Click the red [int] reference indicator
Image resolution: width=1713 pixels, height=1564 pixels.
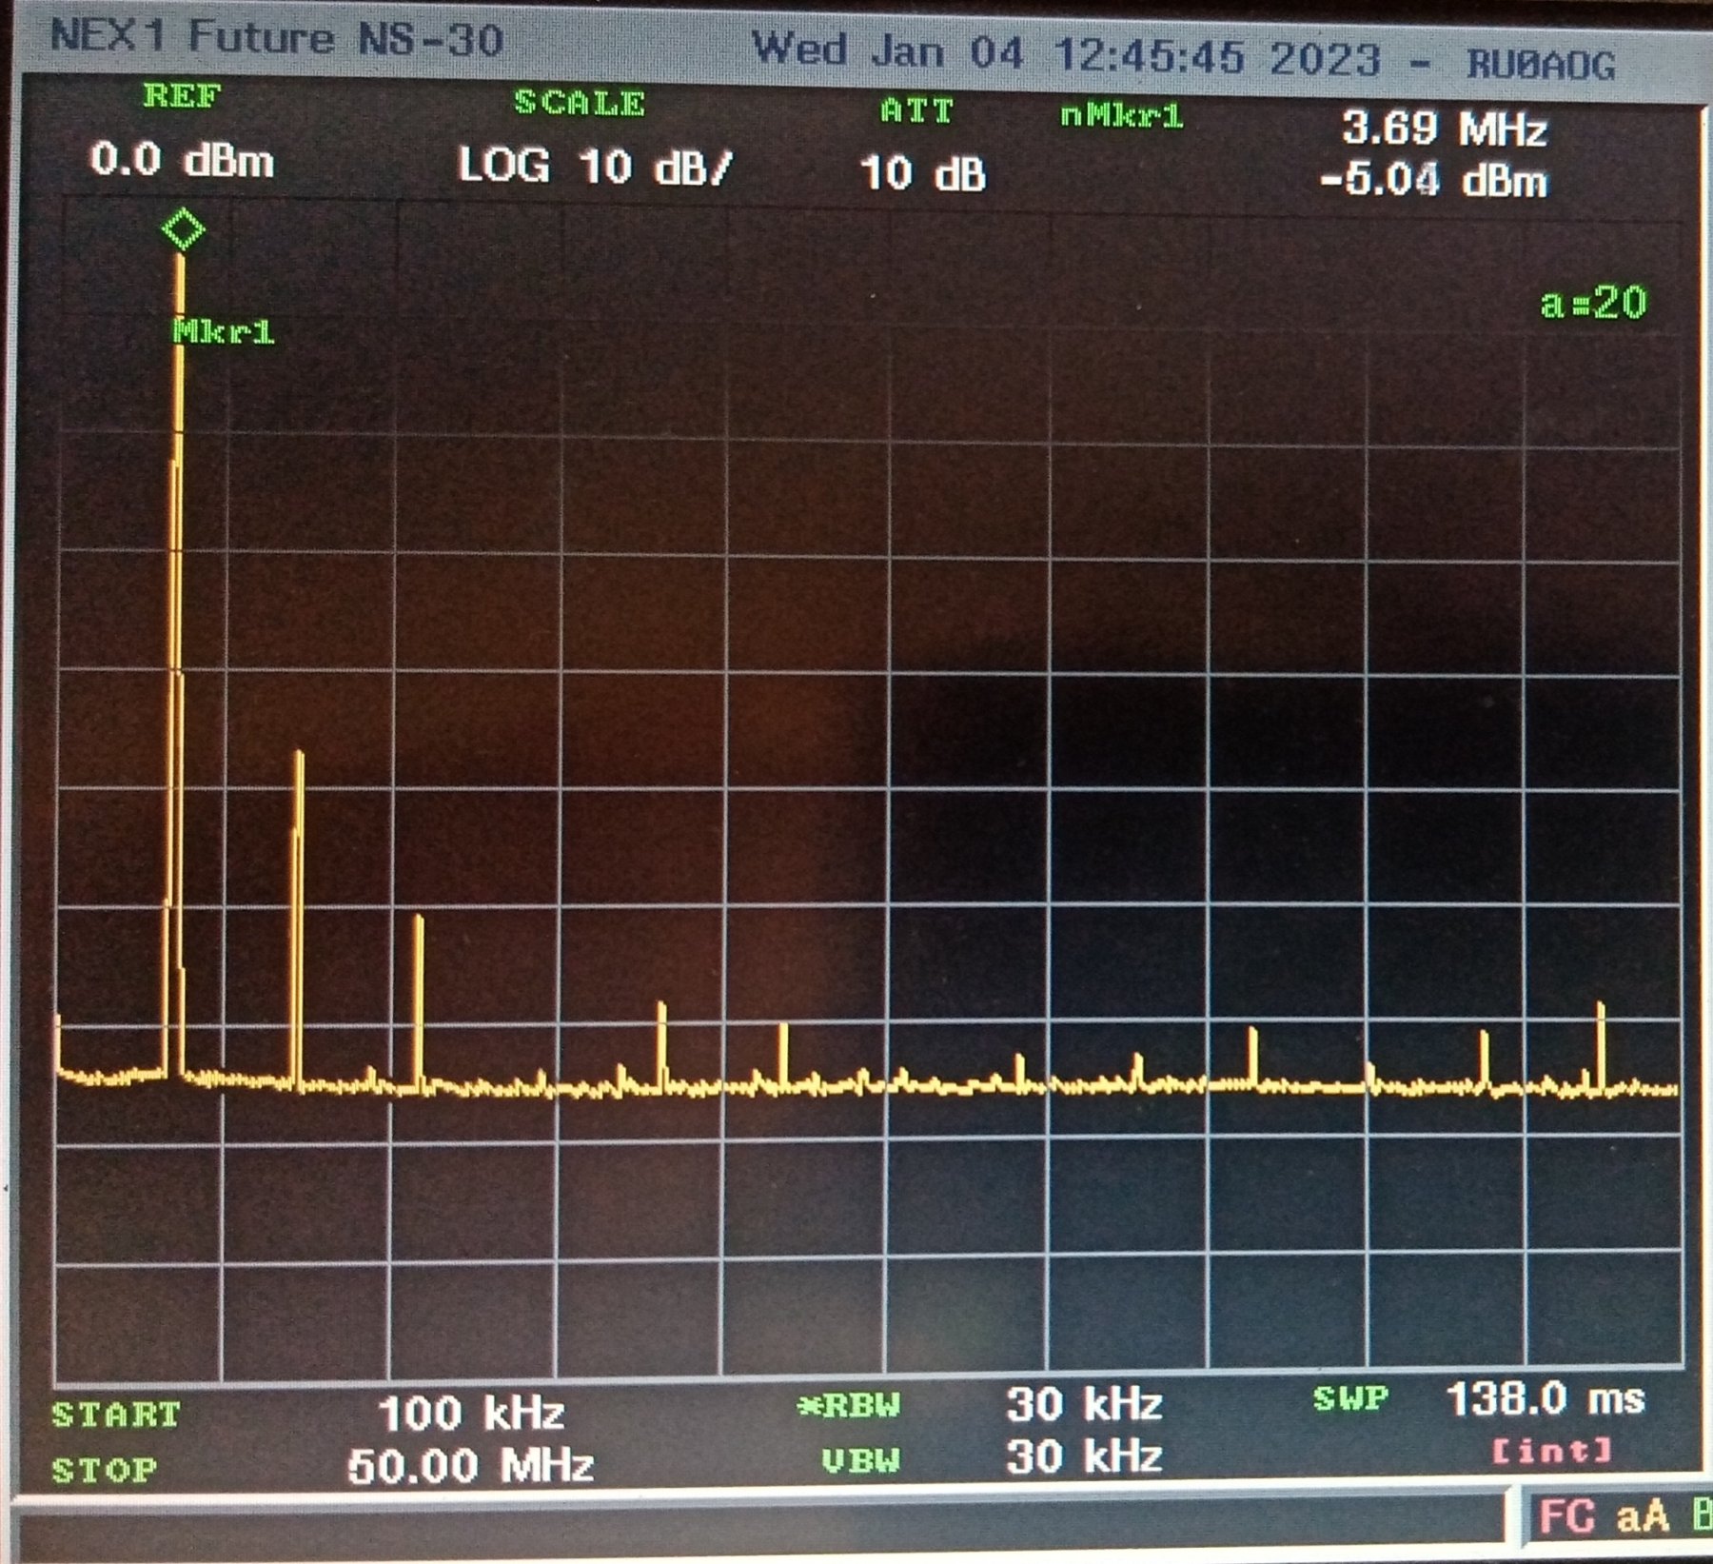tap(1550, 1452)
